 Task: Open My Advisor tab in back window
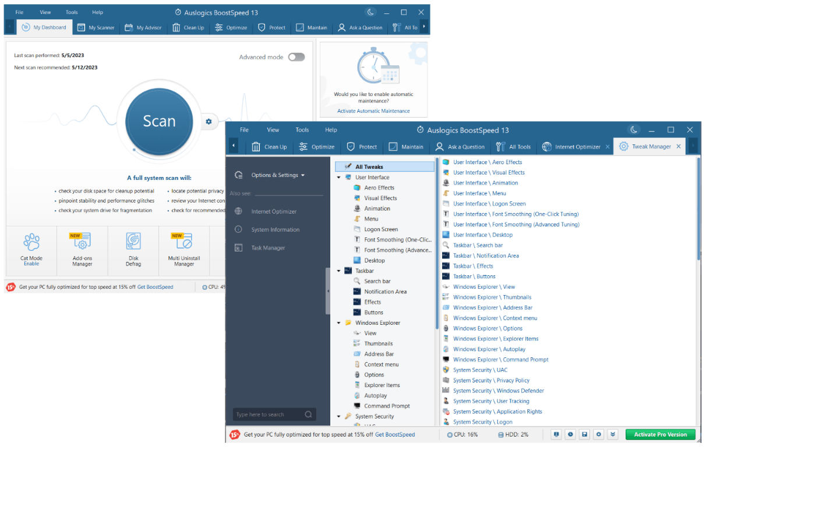click(x=143, y=27)
